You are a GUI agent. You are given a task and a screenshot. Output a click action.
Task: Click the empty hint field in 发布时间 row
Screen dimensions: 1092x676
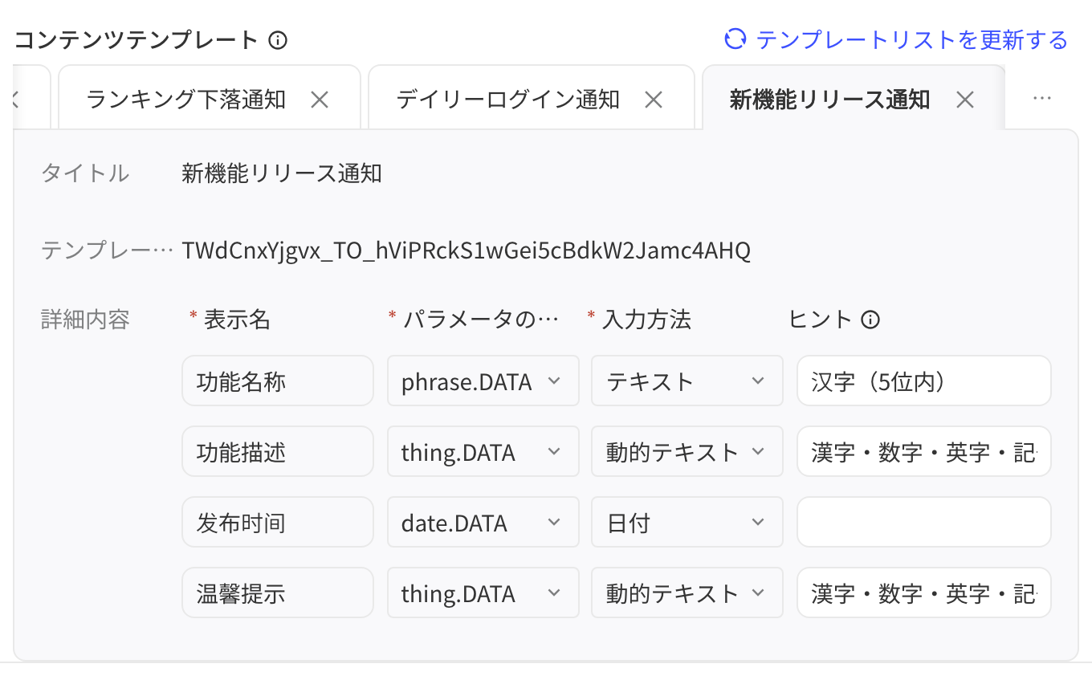(924, 523)
